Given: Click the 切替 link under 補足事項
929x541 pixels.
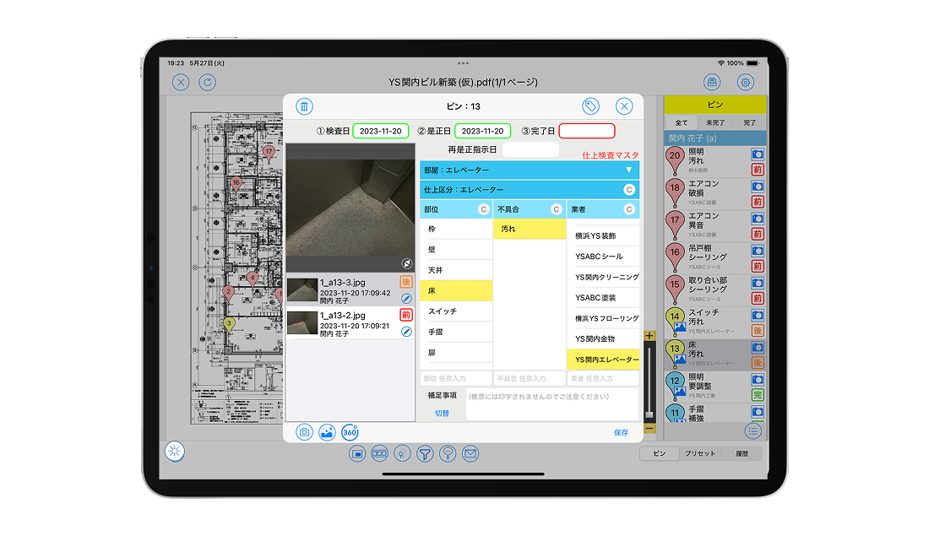Looking at the screenshot, I should click(442, 413).
